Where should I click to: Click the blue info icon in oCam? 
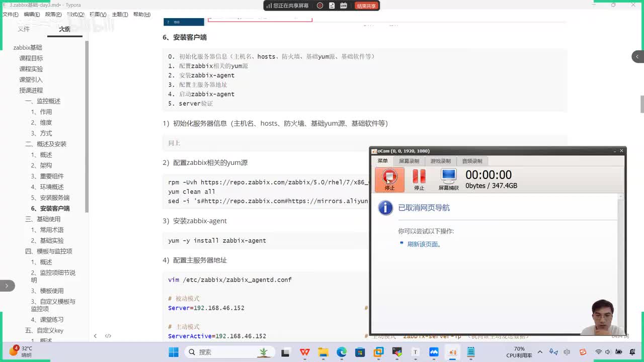pos(385,208)
